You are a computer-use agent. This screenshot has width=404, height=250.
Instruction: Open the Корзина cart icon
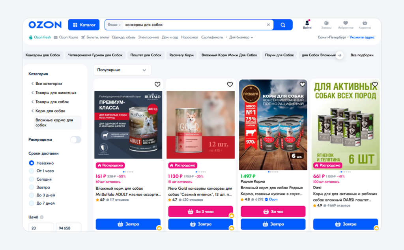click(365, 25)
